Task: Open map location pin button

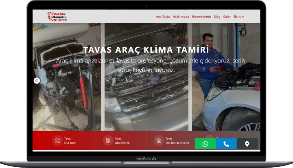Action: tap(247, 144)
